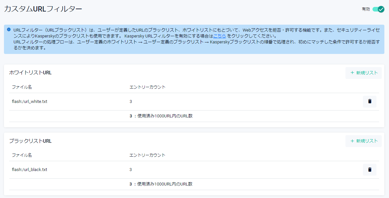Toggle the 有効 switch for the custom URL filter
Screen dimensions: 389x198
378,9
